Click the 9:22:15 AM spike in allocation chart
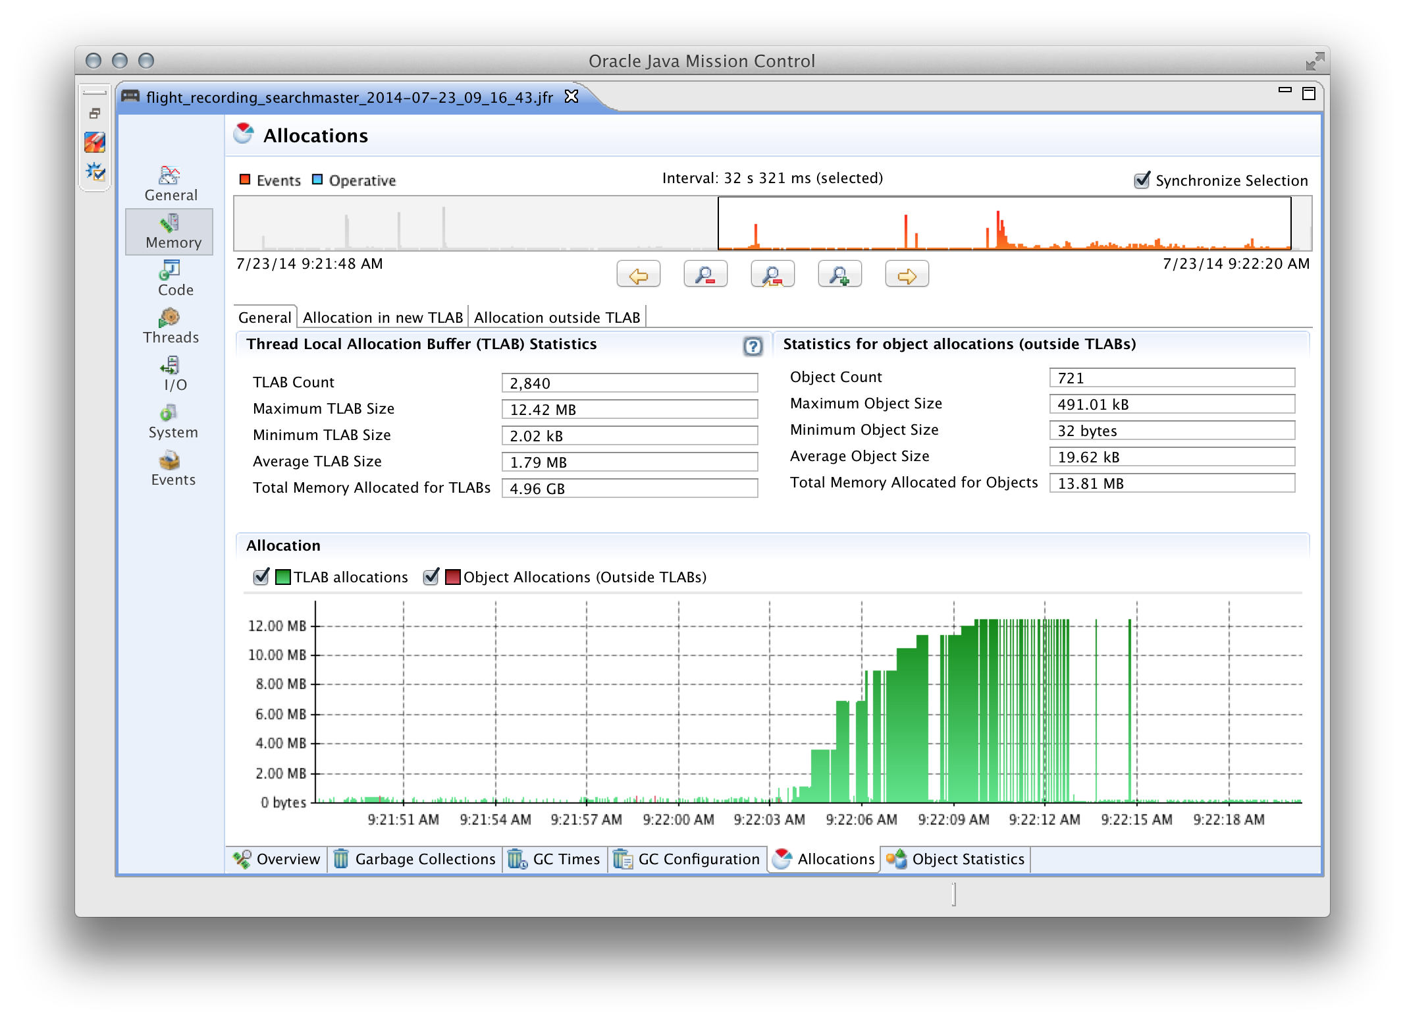The height and width of the screenshot is (1021, 1405). 1130,711
